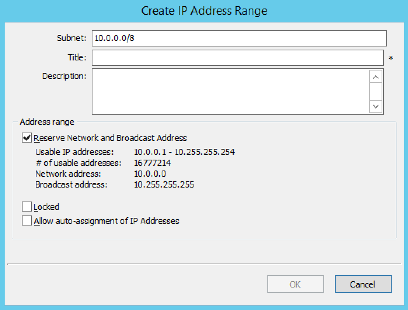Click the Create IP Address Range title bar

tap(204, 10)
